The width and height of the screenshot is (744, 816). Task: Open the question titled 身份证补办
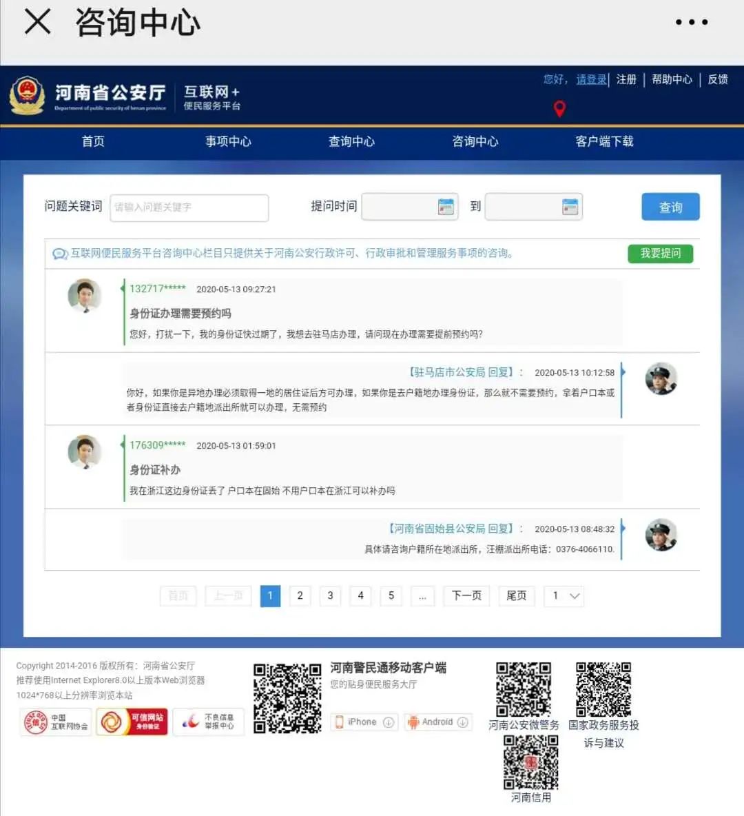point(155,470)
